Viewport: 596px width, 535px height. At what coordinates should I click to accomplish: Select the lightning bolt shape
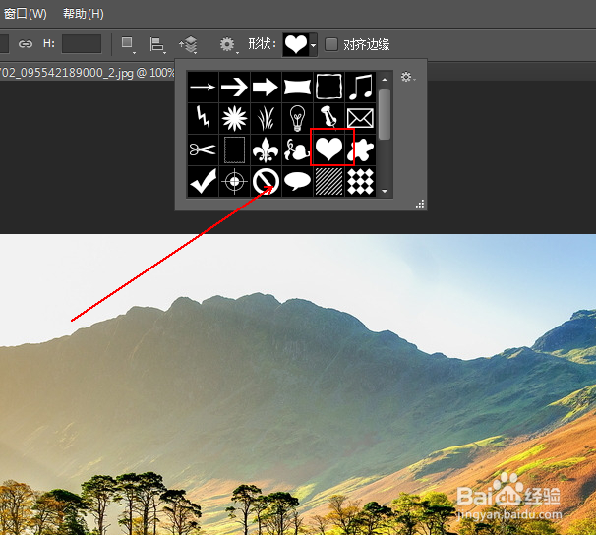tap(203, 119)
